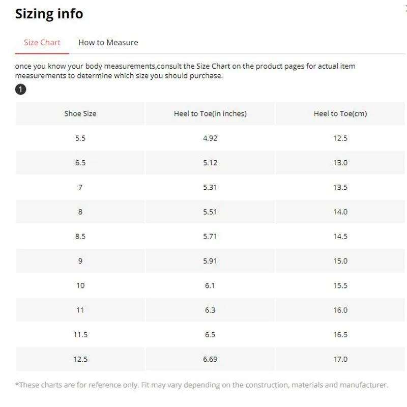Click the Heel to Toe(in inches) header
This screenshot has height=407, width=407.
click(x=210, y=113)
